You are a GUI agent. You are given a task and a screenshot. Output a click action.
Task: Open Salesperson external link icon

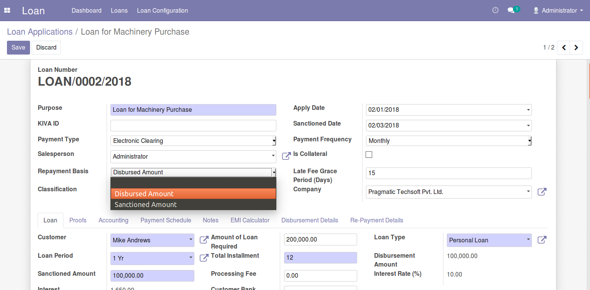click(286, 156)
